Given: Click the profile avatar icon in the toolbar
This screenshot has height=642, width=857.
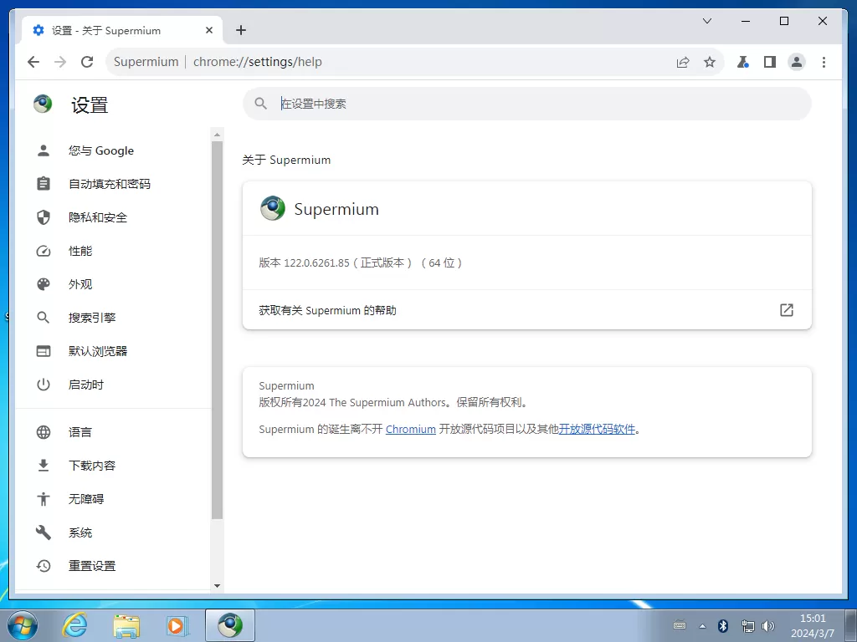Looking at the screenshot, I should click(797, 61).
